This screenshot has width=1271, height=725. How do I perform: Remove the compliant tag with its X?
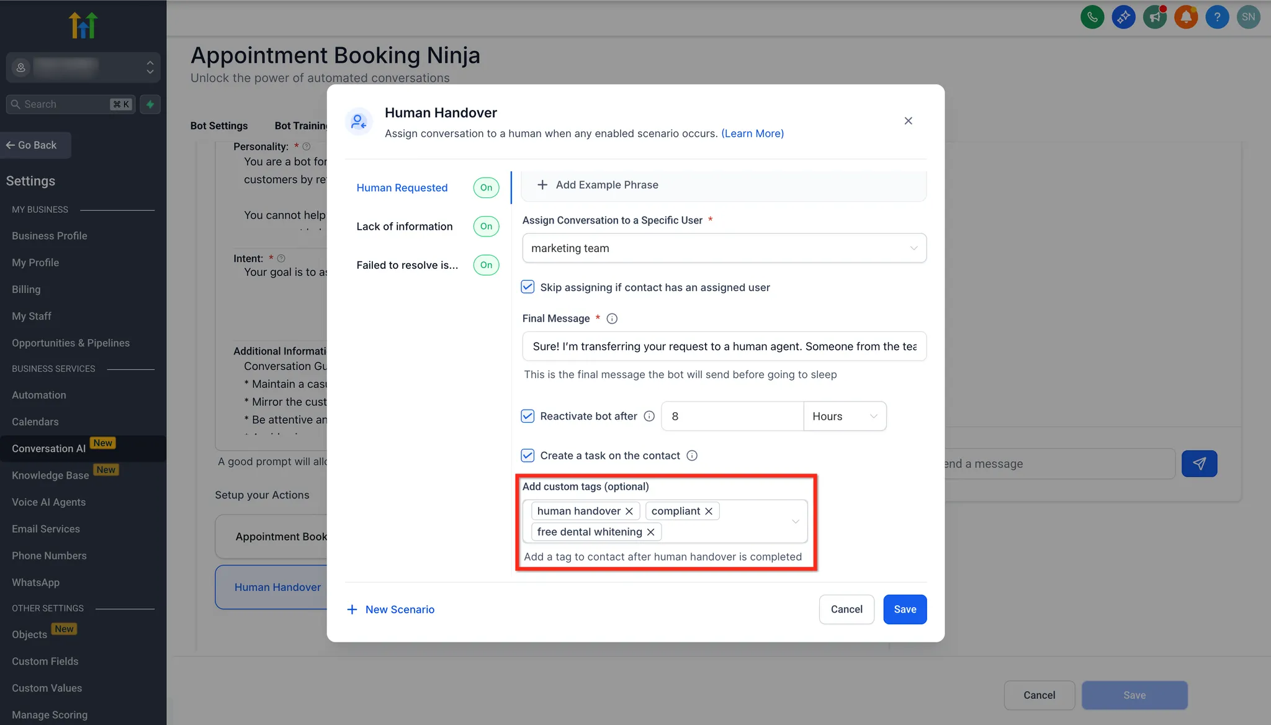tap(709, 511)
